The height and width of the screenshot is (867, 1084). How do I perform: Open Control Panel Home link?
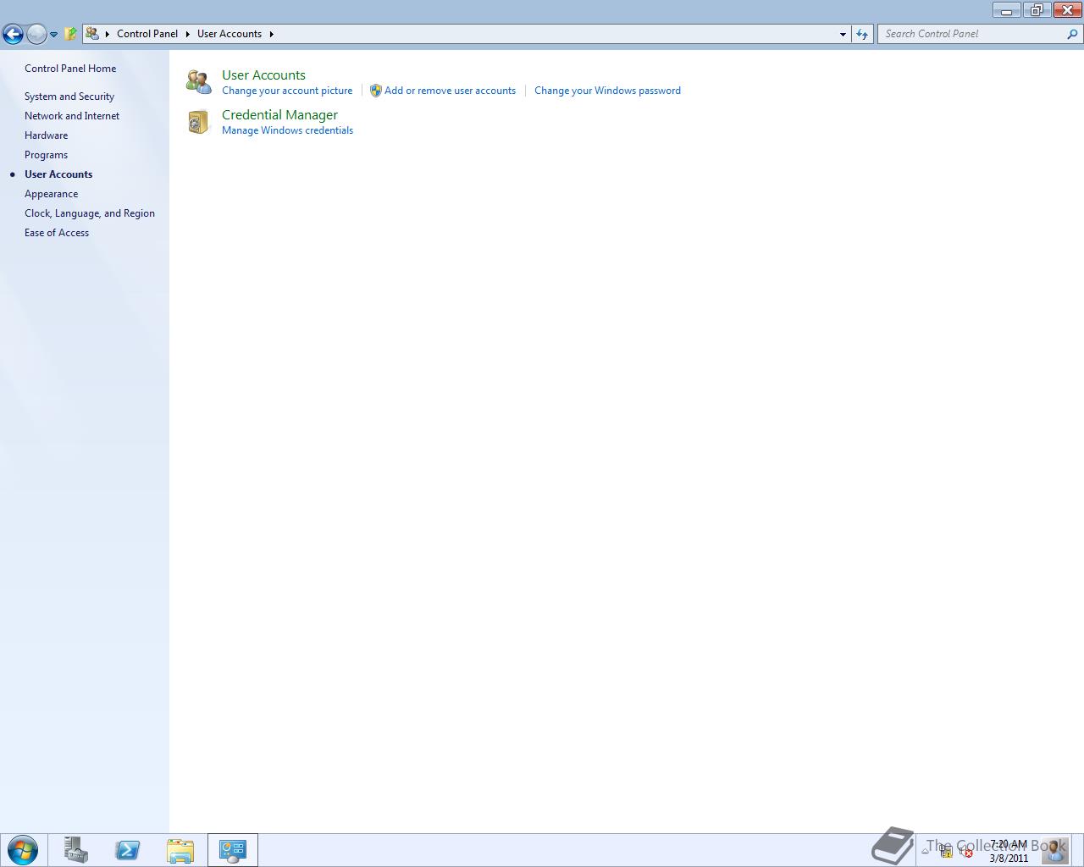70,69
